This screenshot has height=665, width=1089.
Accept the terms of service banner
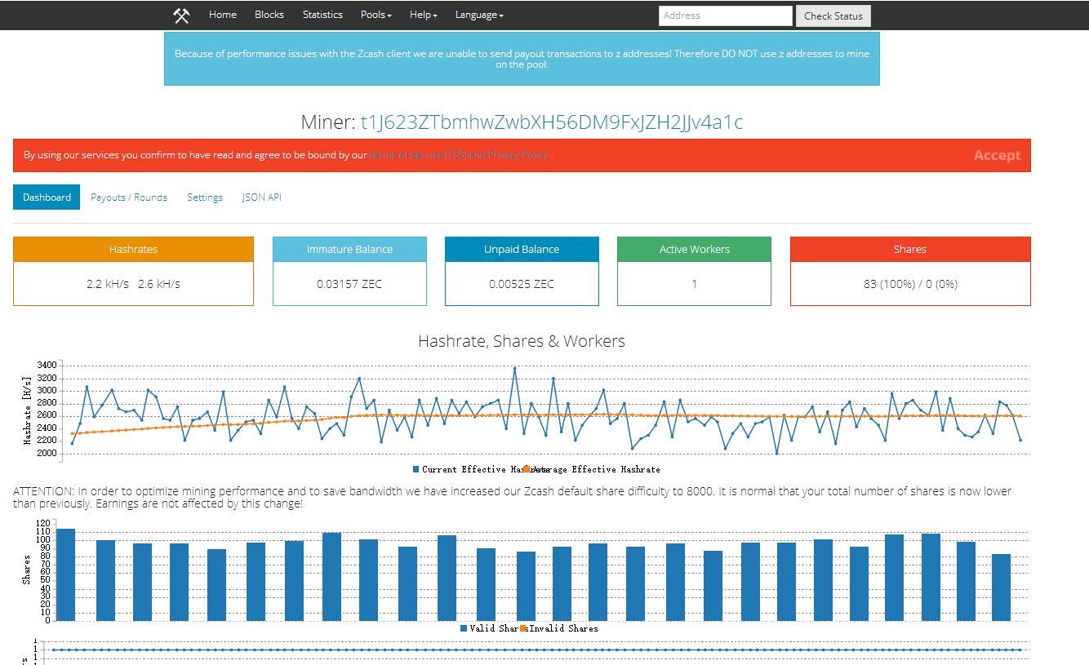coord(997,155)
